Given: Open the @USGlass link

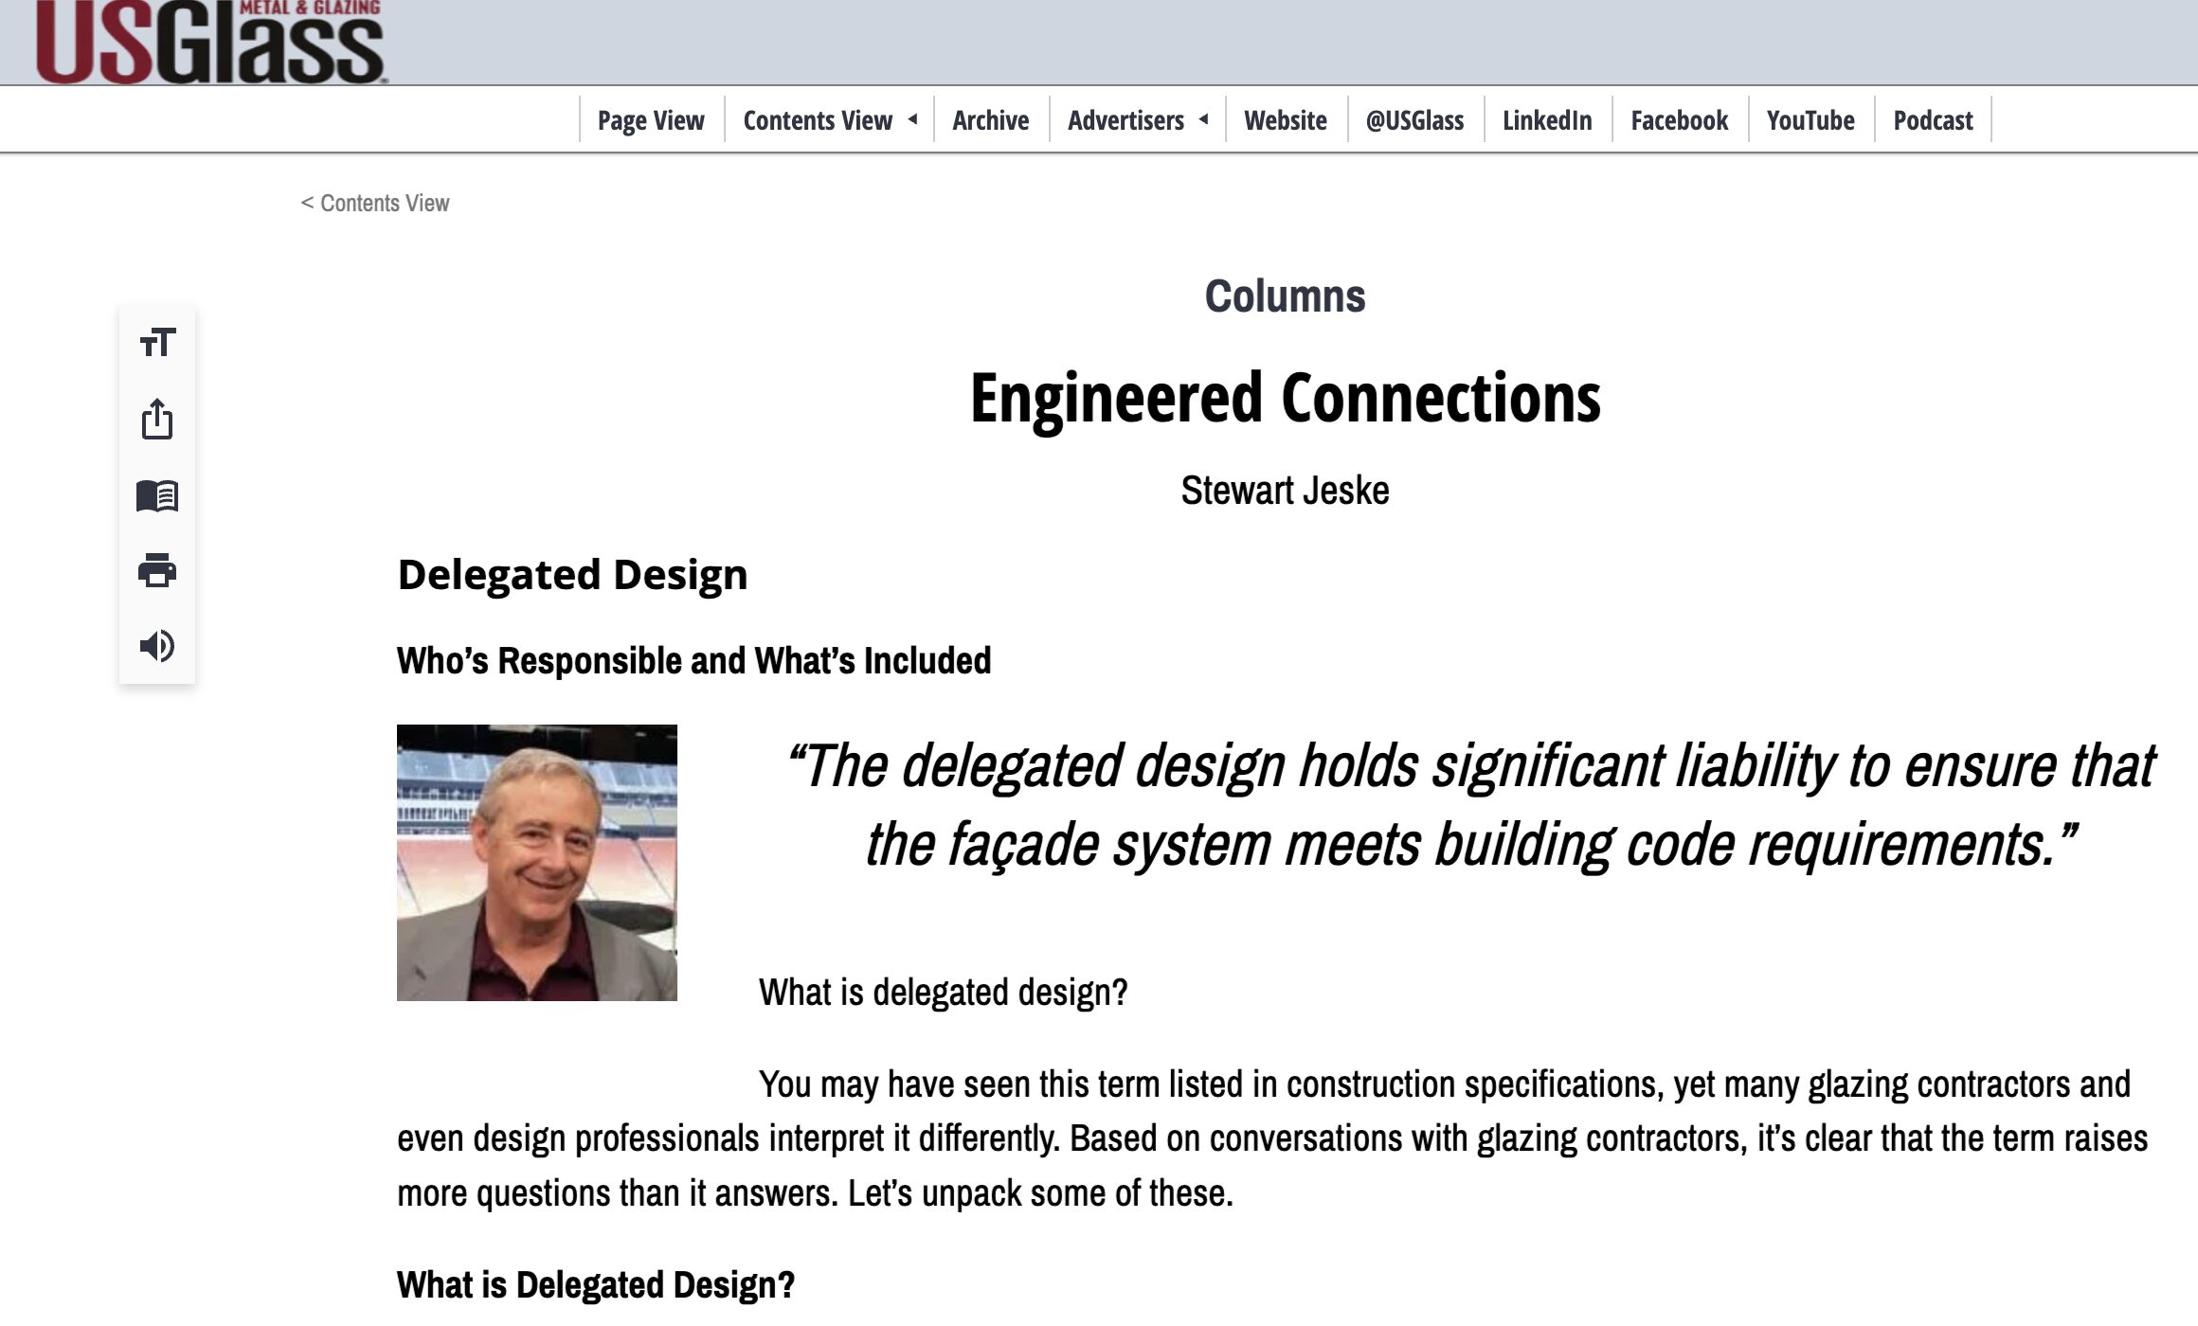Looking at the screenshot, I should [1414, 120].
